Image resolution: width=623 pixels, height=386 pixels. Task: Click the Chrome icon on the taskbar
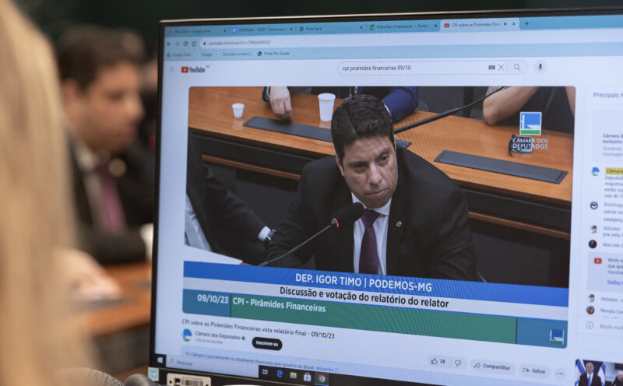click(x=322, y=378)
